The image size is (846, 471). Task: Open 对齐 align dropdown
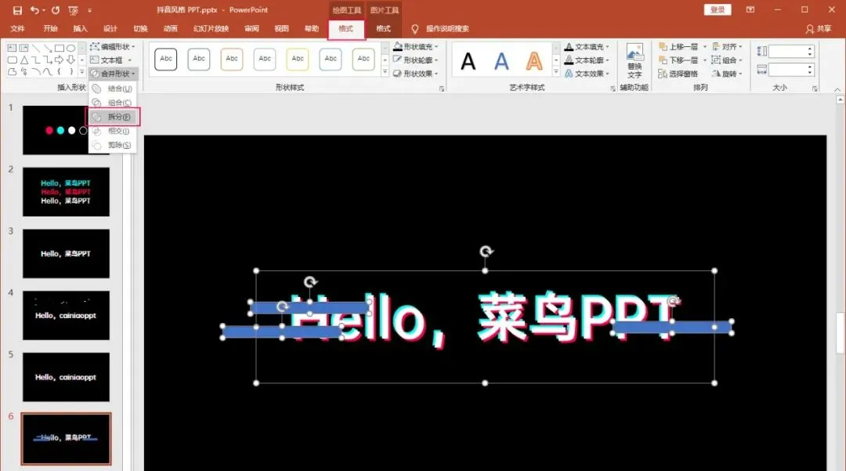coord(727,46)
